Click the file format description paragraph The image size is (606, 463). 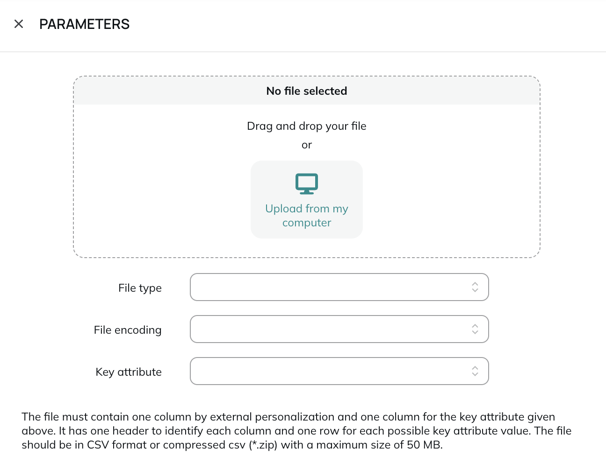(296, 431)
